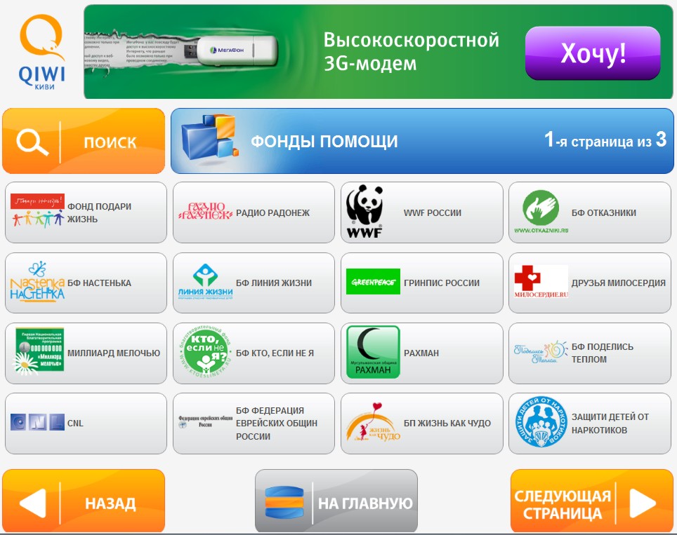Select БФ Федерация еврейских общин России label
The width and height of the screenshot is (677, 535).
pos(276,423)
